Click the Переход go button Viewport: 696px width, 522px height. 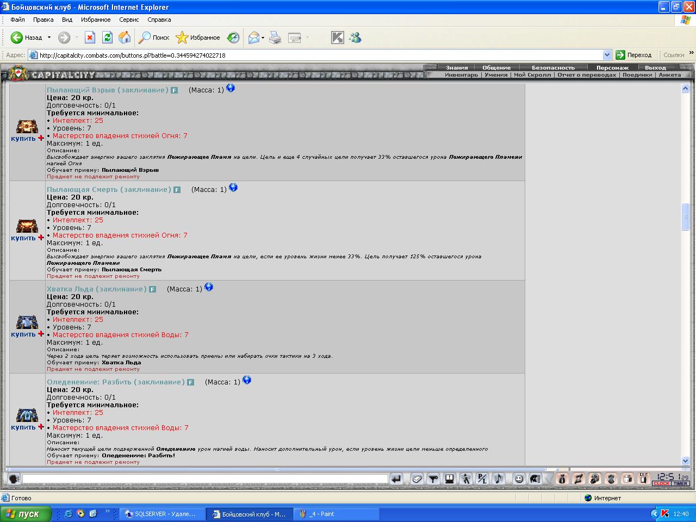[x=633, y=55]
